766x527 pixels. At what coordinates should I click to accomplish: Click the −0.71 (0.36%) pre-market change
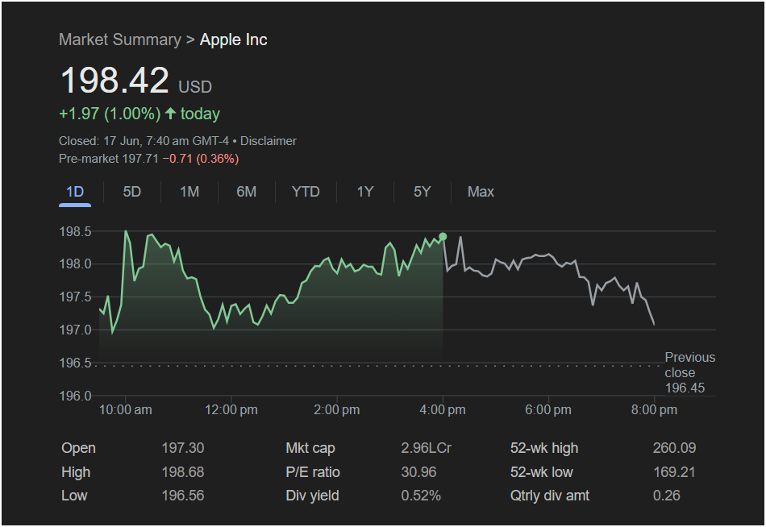click(201, 159)
